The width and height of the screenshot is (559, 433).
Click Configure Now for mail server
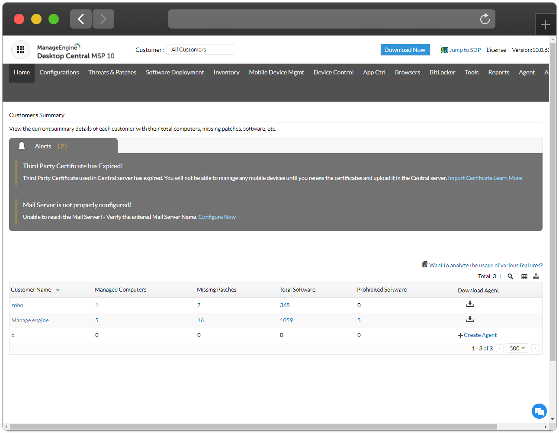[217, 217]
